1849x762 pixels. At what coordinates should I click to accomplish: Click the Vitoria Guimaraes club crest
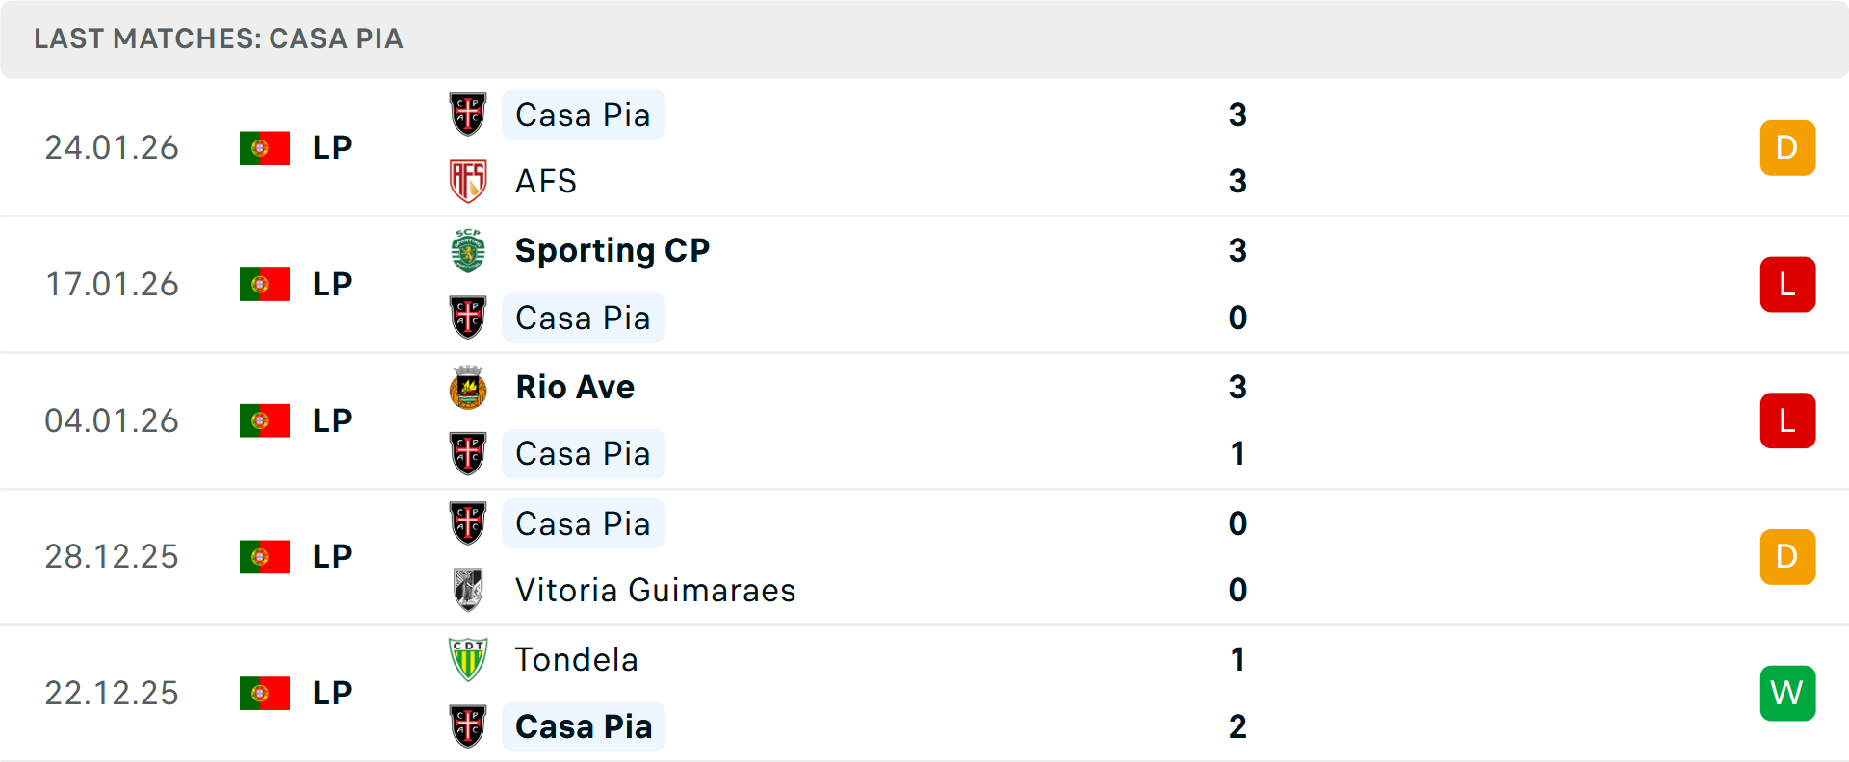point(468,590)
